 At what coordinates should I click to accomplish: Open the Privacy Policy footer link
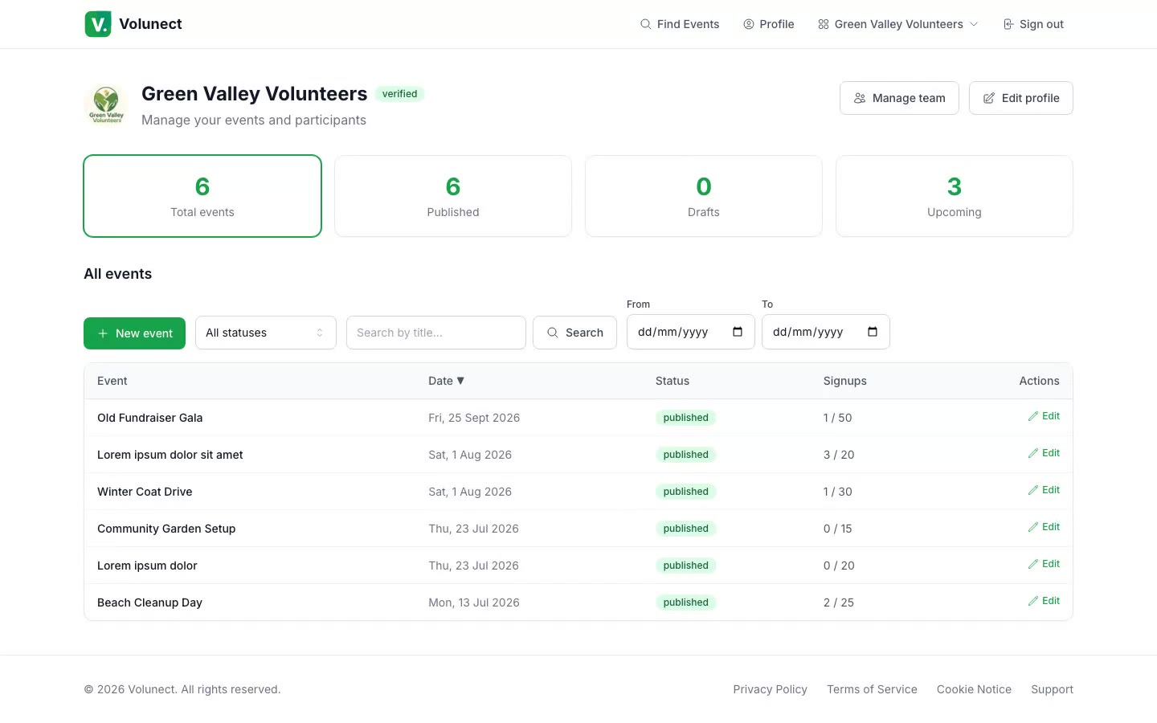point(770,689)
